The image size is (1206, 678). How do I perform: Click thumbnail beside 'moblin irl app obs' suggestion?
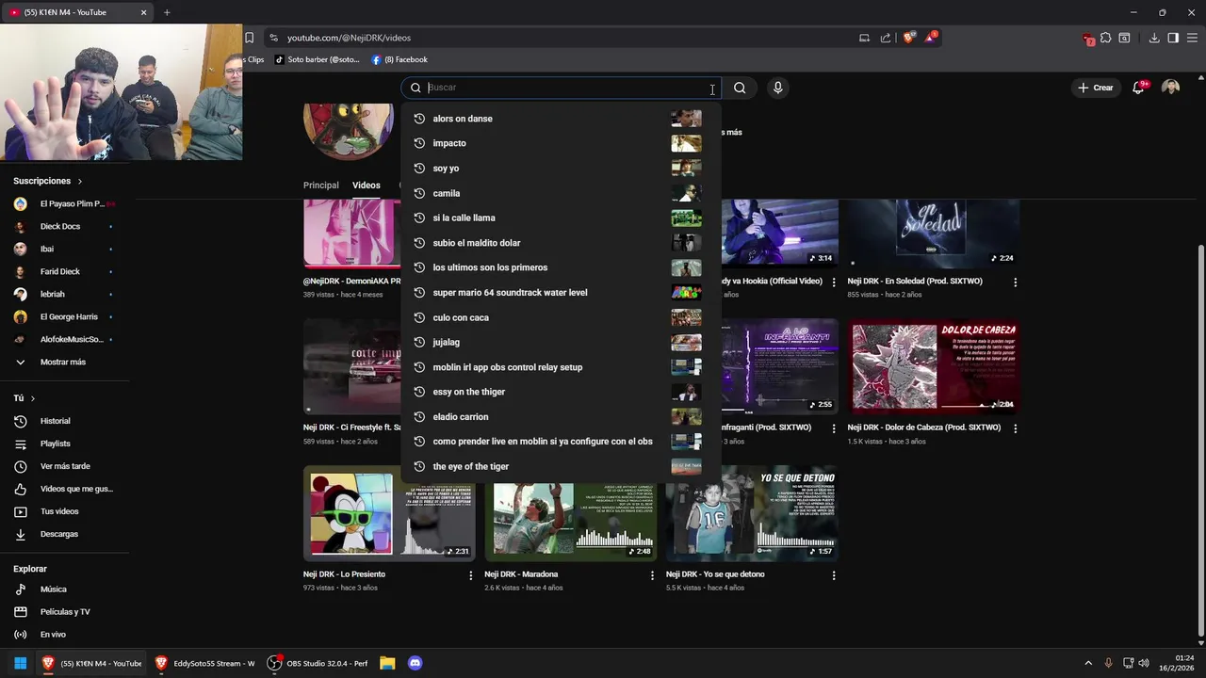pos(686,367)
